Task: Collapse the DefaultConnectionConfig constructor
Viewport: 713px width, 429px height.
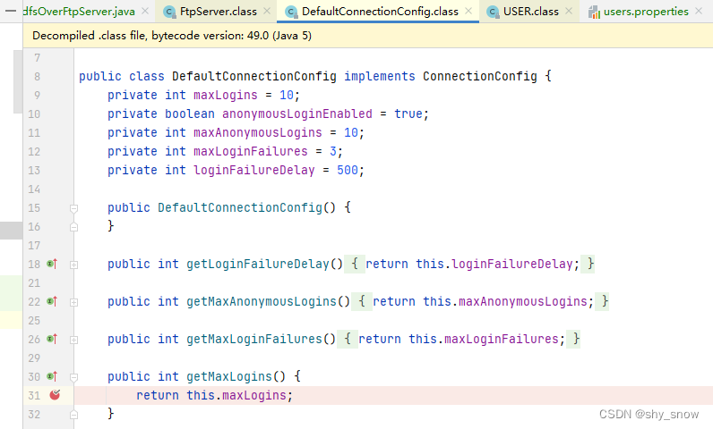Action: pyautogui.click(x=74, y=208)
